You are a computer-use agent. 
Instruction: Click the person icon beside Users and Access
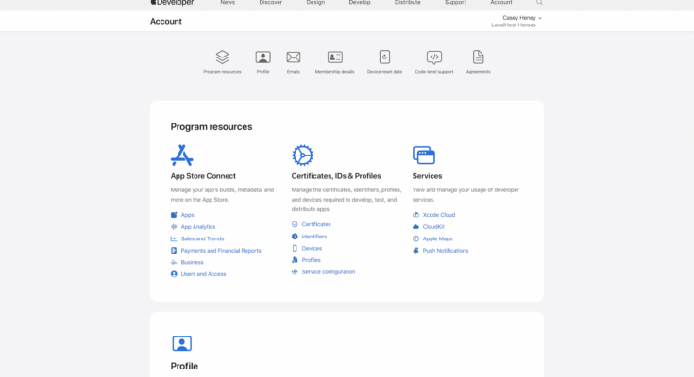(x=174, y=274)
